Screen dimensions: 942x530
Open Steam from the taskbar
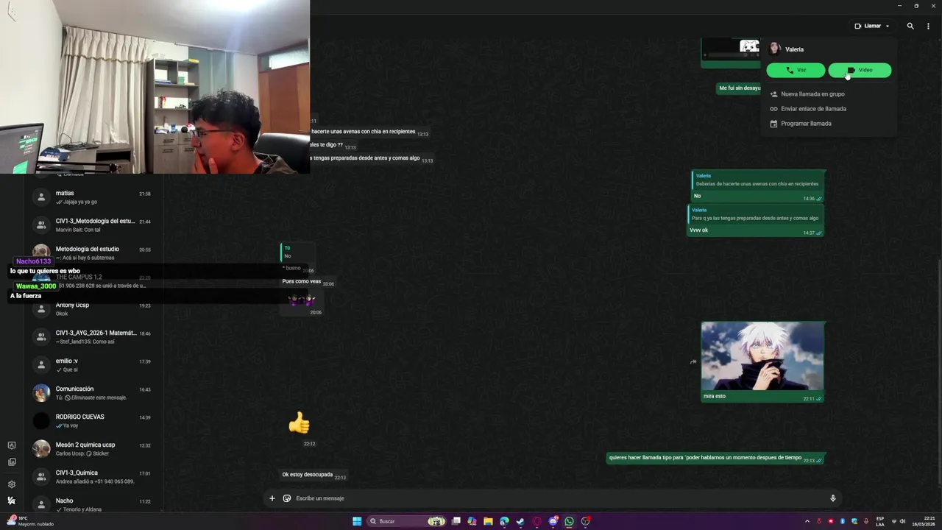pos(520,521)
